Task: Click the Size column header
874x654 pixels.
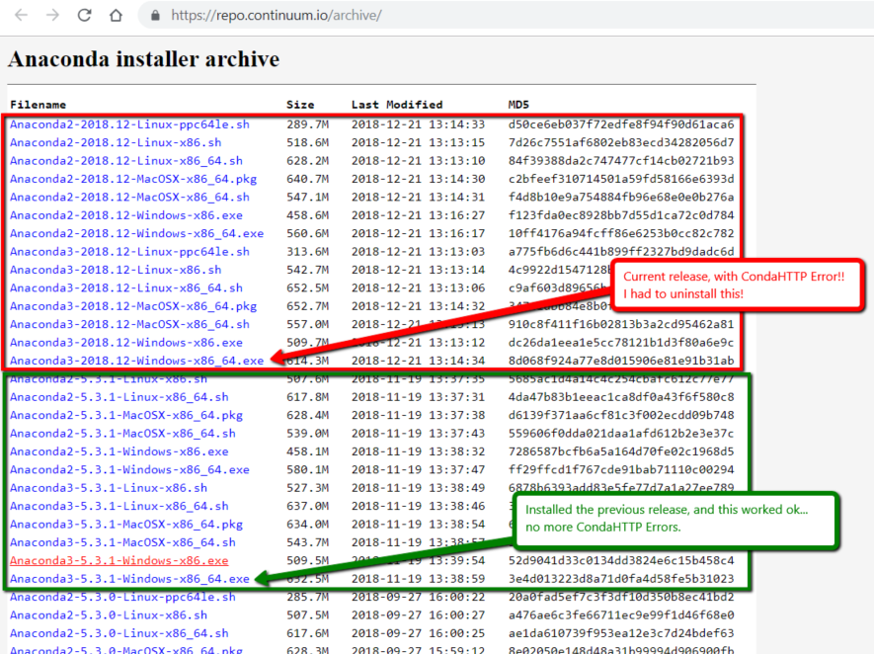Action: tap(300, 105)
